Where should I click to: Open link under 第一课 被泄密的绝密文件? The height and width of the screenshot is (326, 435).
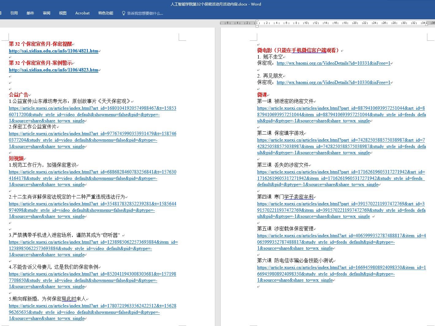coord(340,108)
